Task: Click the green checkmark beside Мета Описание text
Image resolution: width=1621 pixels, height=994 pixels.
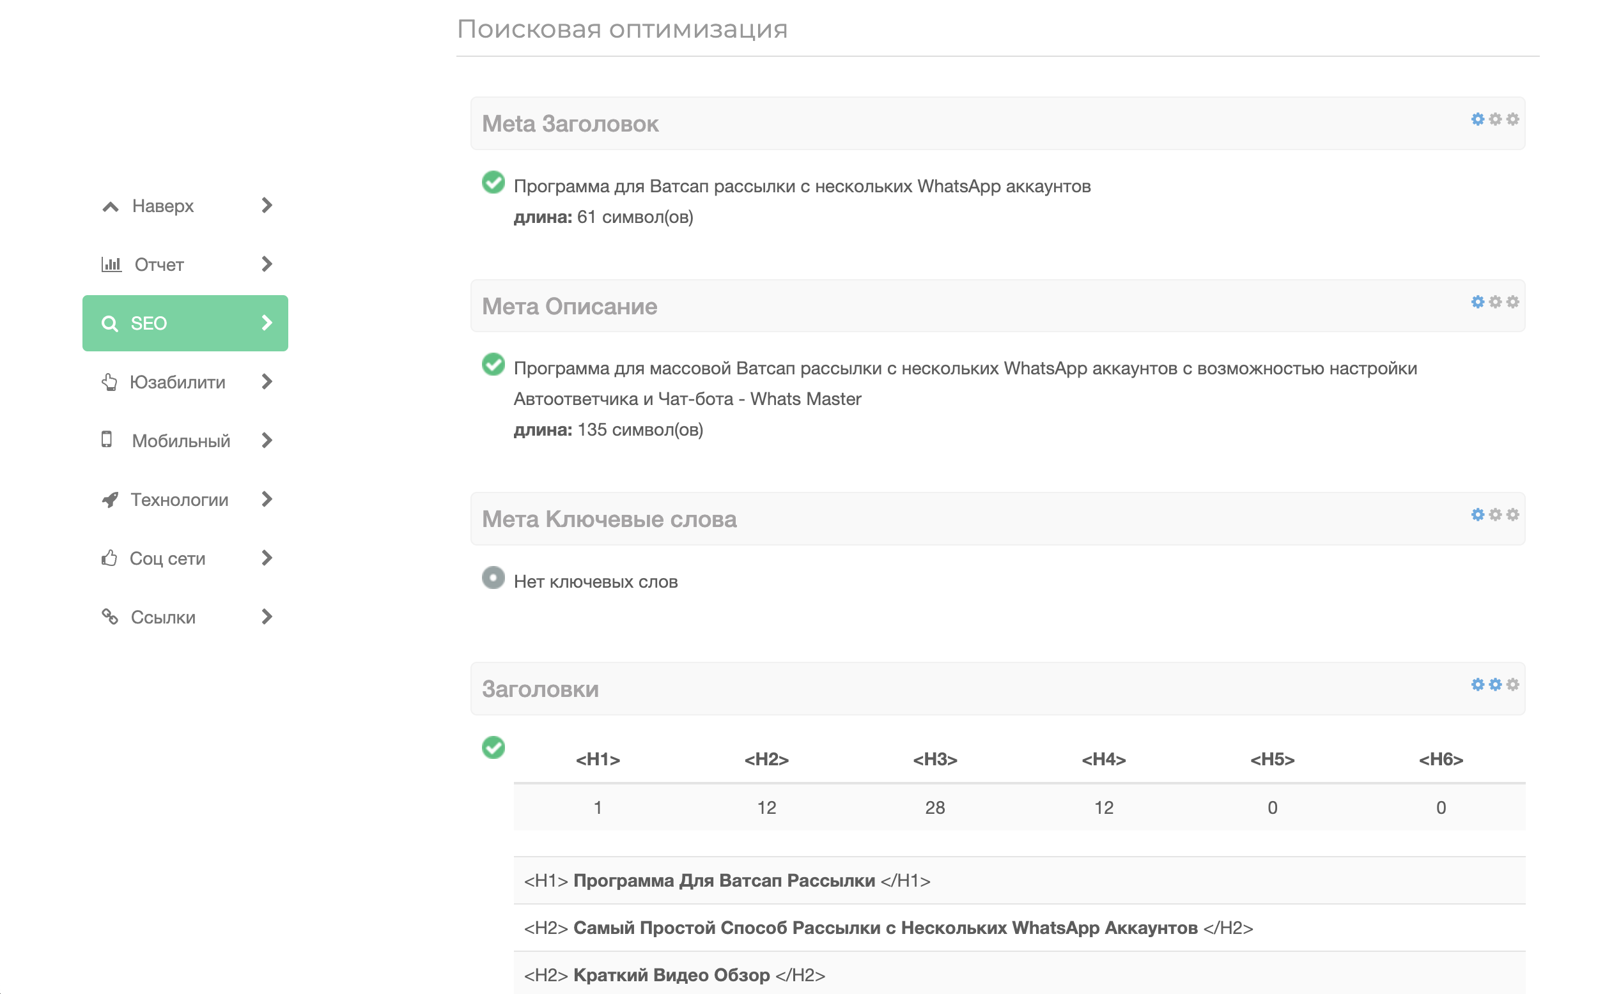Action: [x=493, y=364]
